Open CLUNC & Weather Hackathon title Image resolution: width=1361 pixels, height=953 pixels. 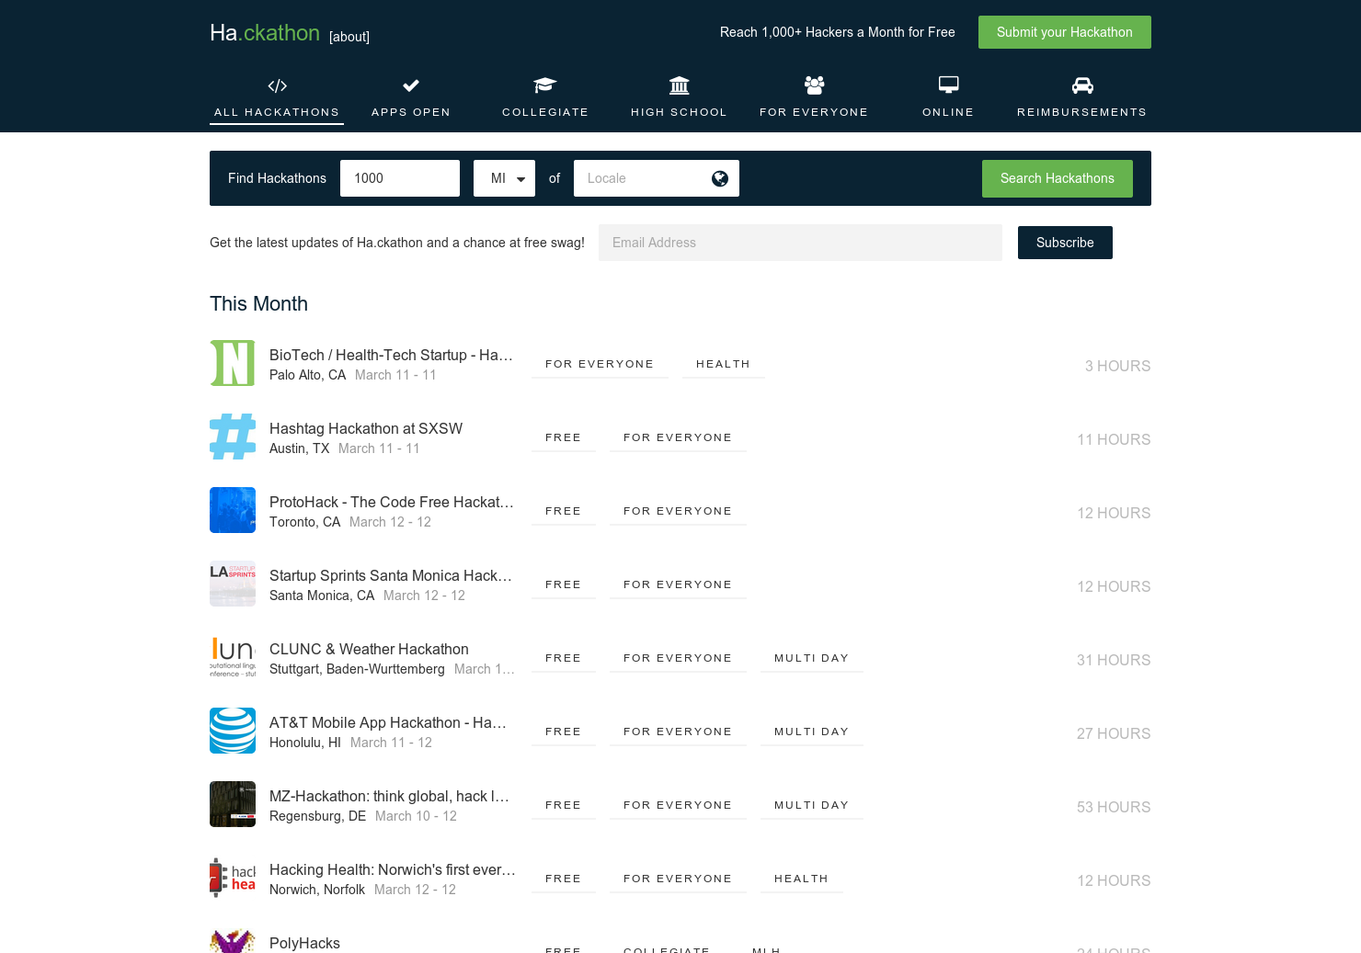point(369,649)
